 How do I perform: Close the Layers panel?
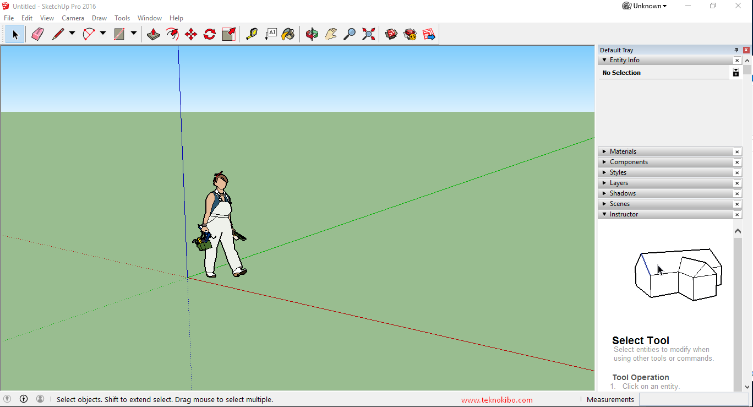click(x=737, y=183)
